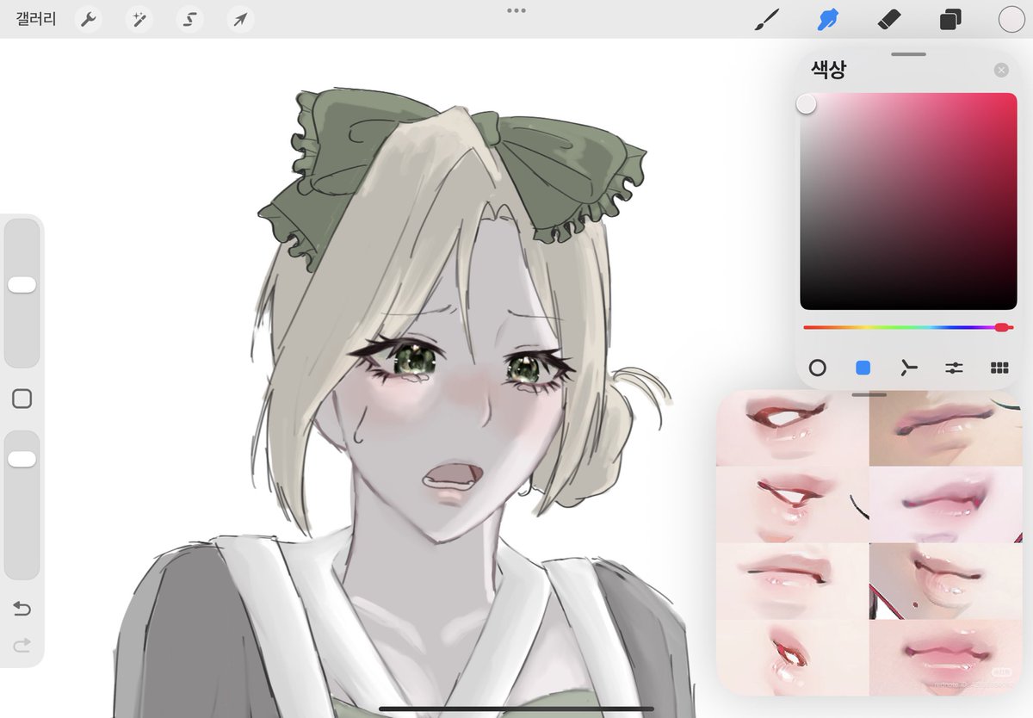Tap the bottom-left parted red lips reference
This screenshot has width=1033, height=718.
point(793,658)
